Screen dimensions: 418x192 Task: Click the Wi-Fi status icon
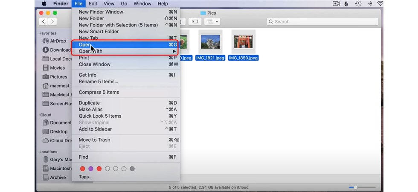pos(380,3)
